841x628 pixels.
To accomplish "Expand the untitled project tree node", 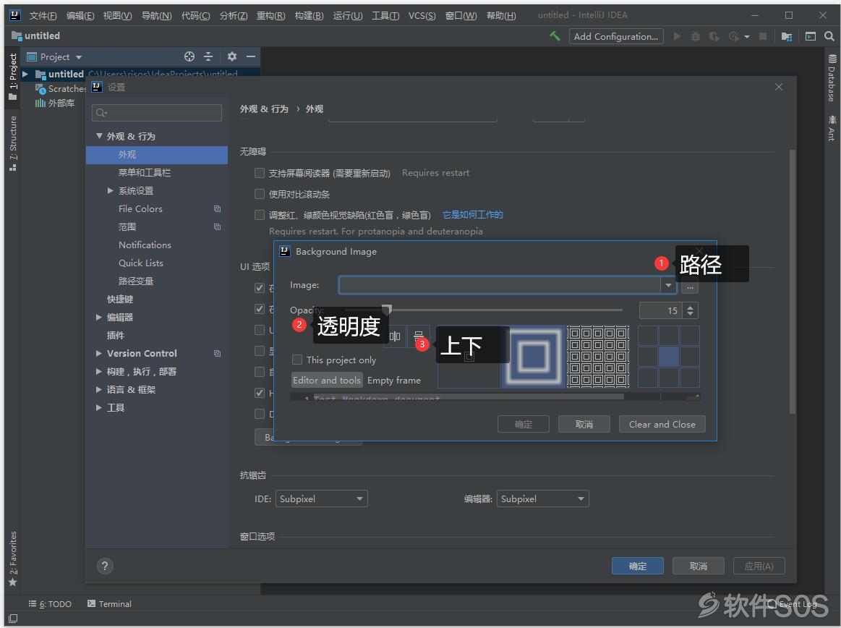I will 25,74.
